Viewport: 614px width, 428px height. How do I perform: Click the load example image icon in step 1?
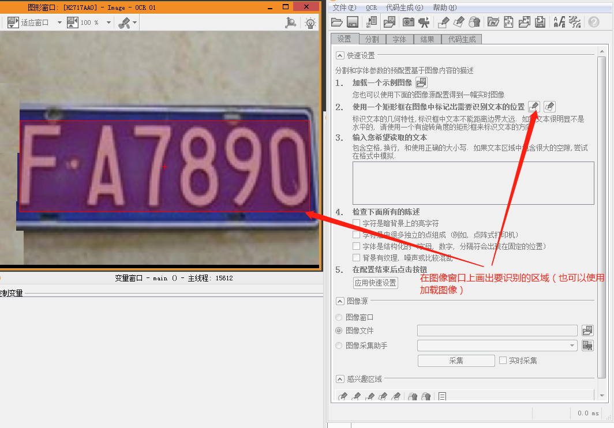(x=421, y=82)
